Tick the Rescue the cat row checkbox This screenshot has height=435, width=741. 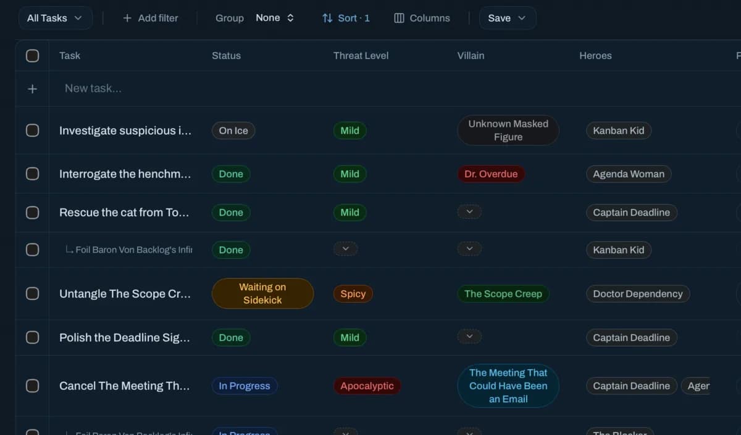(32, 213)
